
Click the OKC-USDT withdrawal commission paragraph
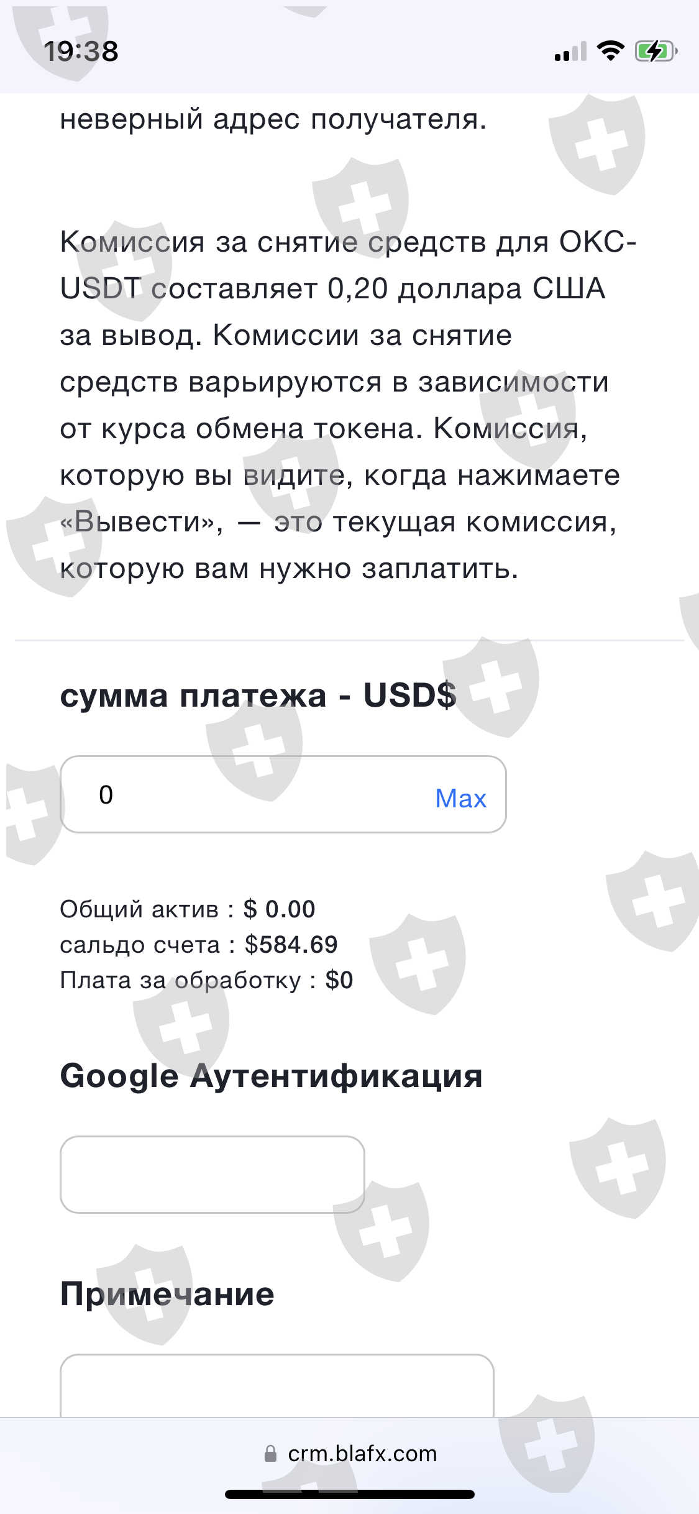339,405
